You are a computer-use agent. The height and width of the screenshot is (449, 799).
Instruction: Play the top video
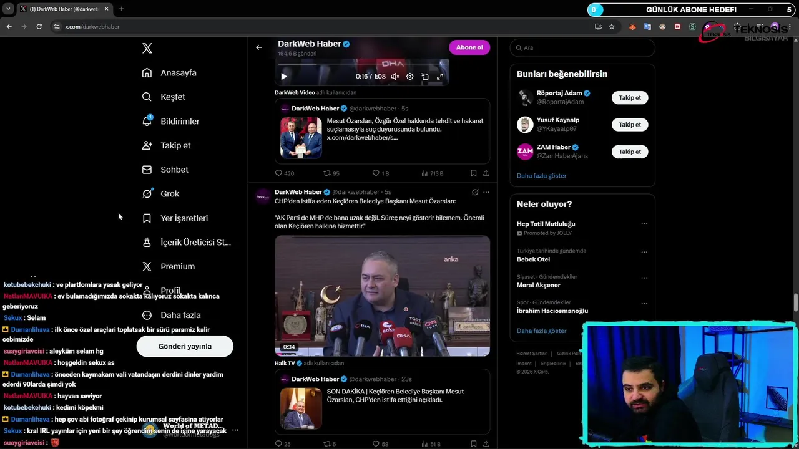click(x=283, y=77)
